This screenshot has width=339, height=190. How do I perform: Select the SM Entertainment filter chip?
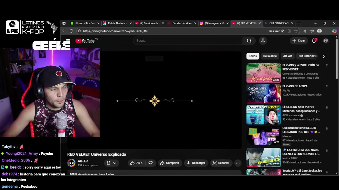pos(308,56)
